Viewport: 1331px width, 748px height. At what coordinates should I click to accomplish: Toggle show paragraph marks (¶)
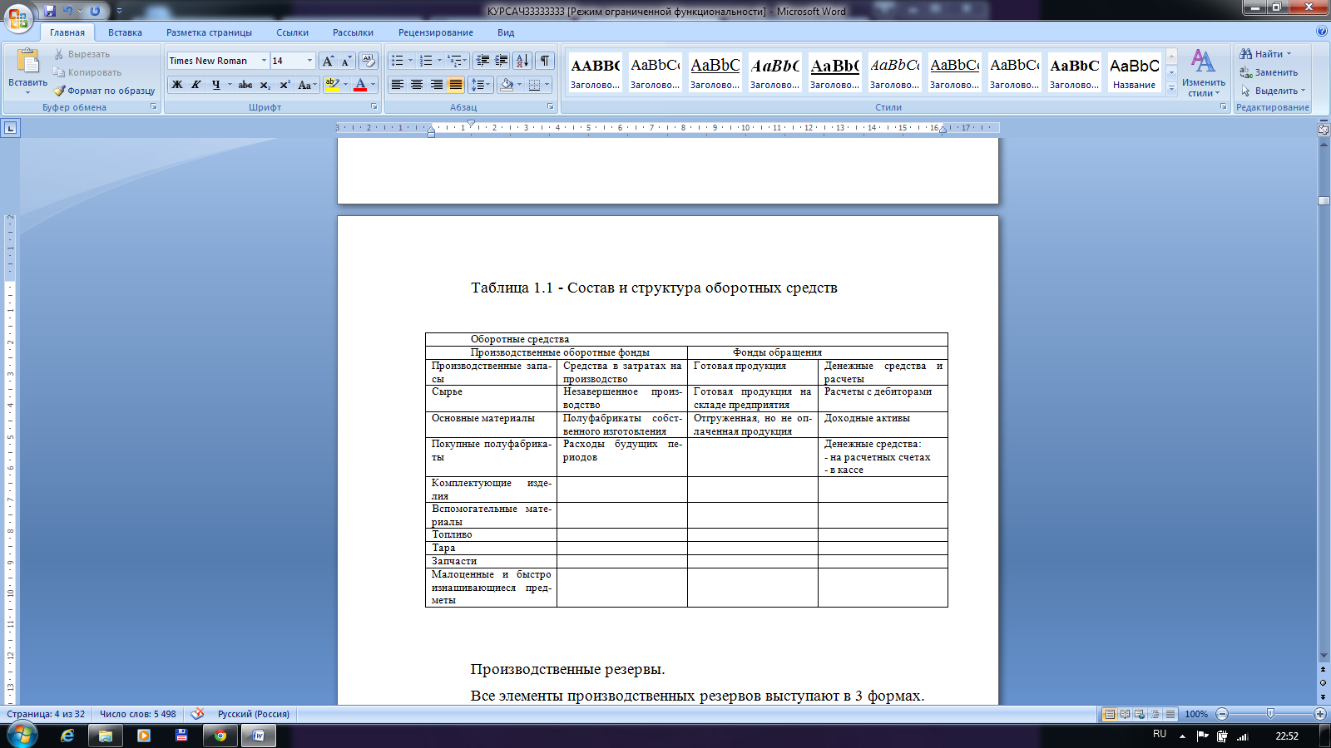coord(545,61)
